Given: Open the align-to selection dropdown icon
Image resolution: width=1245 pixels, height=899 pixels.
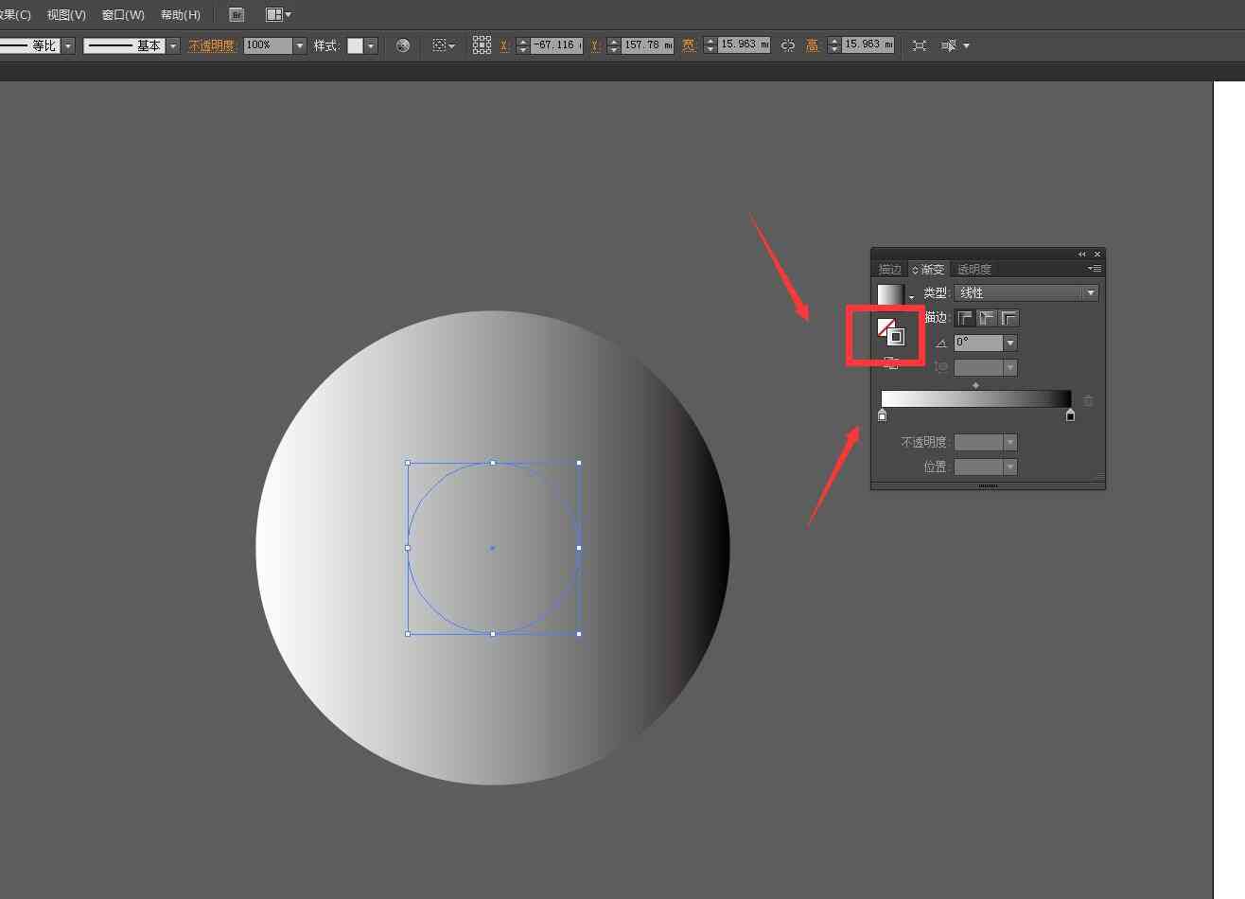Looking at the screenshot, I should [x=444, y=45].
